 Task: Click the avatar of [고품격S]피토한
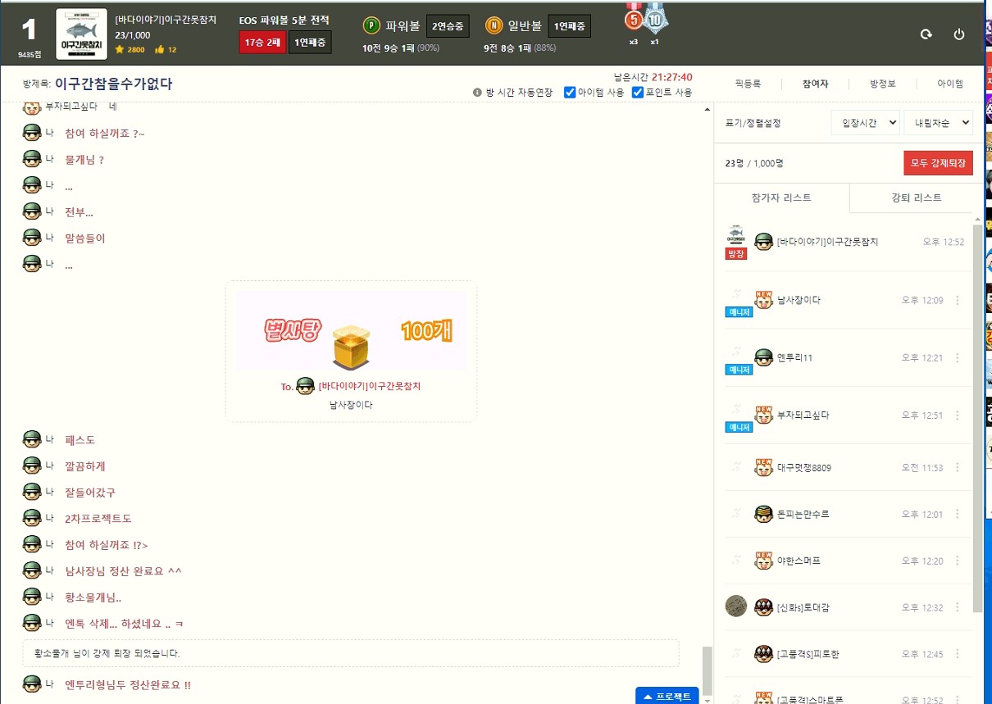(x=763, y=654)
